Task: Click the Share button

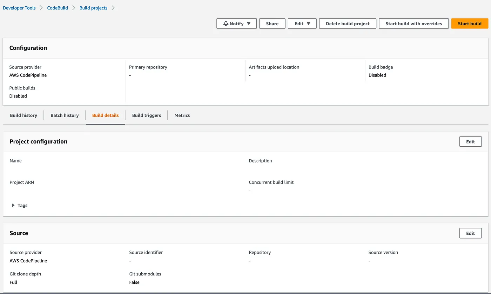Action: (x=272, y=24)
